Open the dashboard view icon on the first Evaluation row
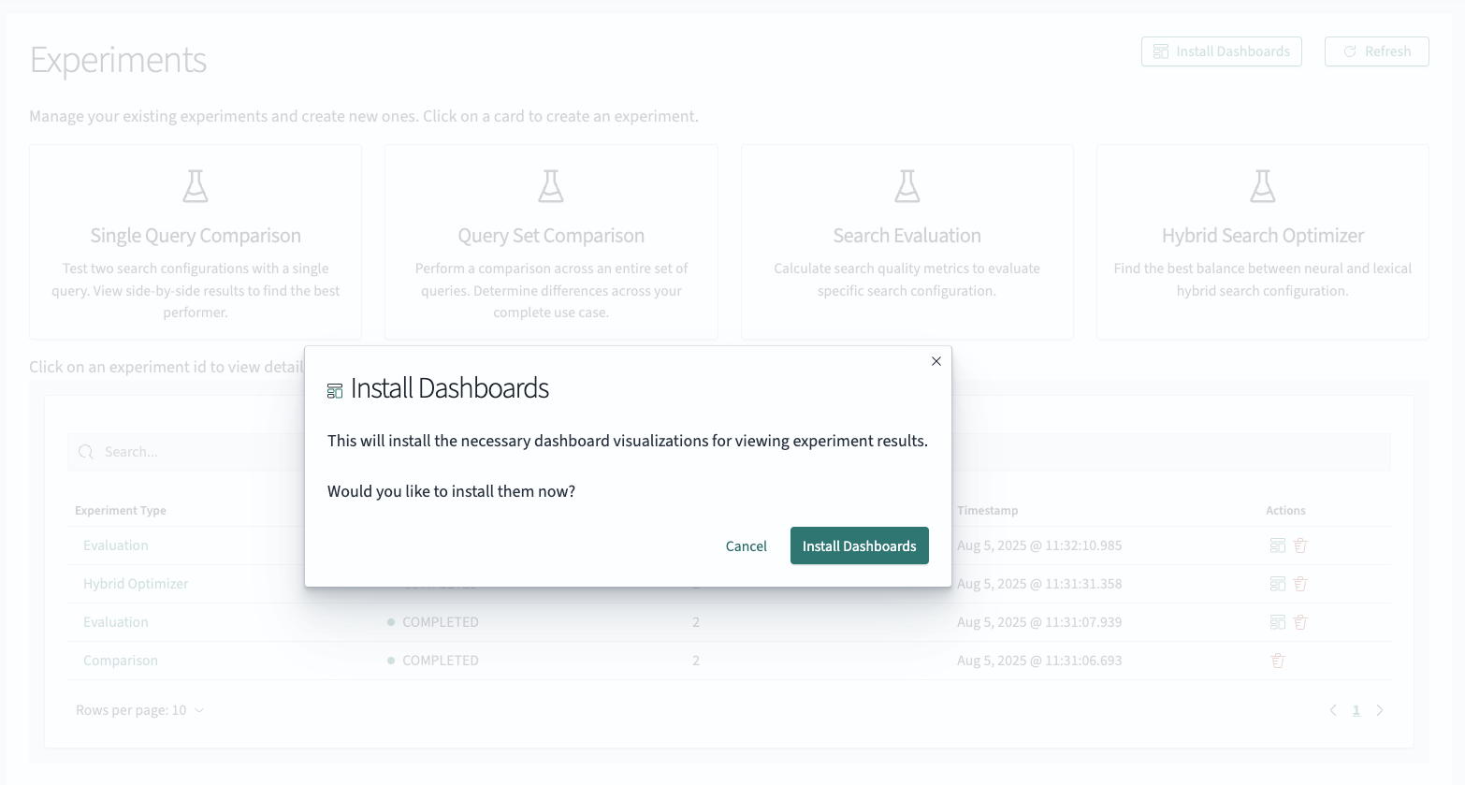This screenshot has height=785, width=1465. coord(1277,545)
